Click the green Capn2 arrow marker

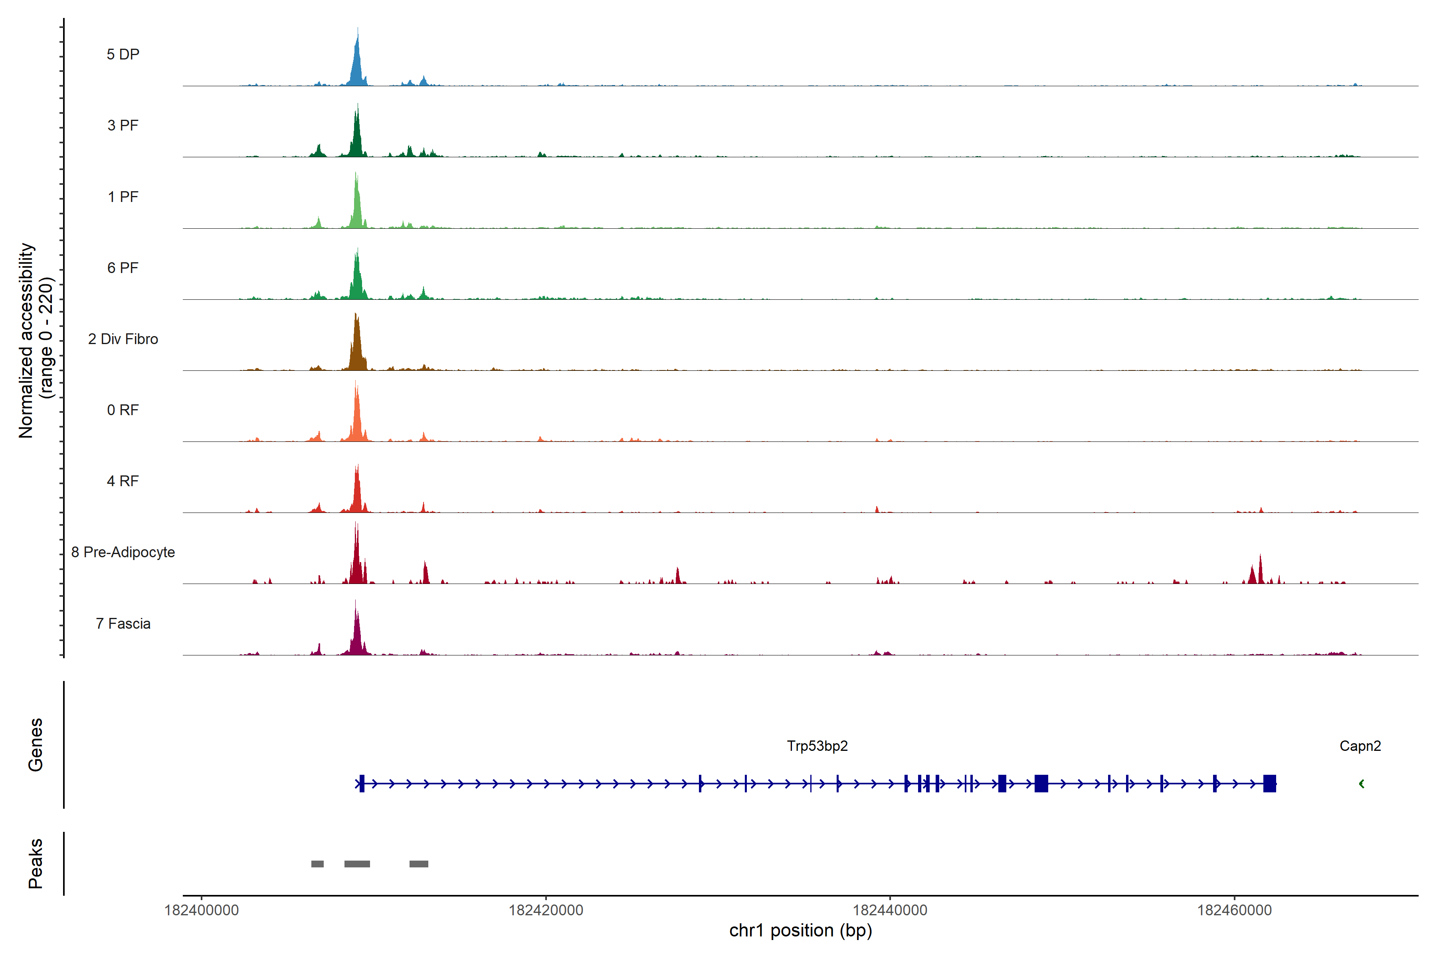[x=1361, y=784]
